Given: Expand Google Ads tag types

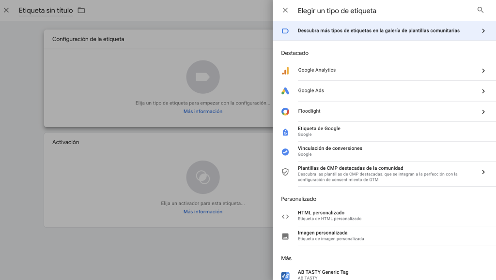Looking at the screenshot, I should coord(483,91).
